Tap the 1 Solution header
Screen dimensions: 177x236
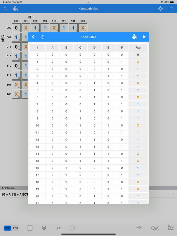[x=8, y=188]
